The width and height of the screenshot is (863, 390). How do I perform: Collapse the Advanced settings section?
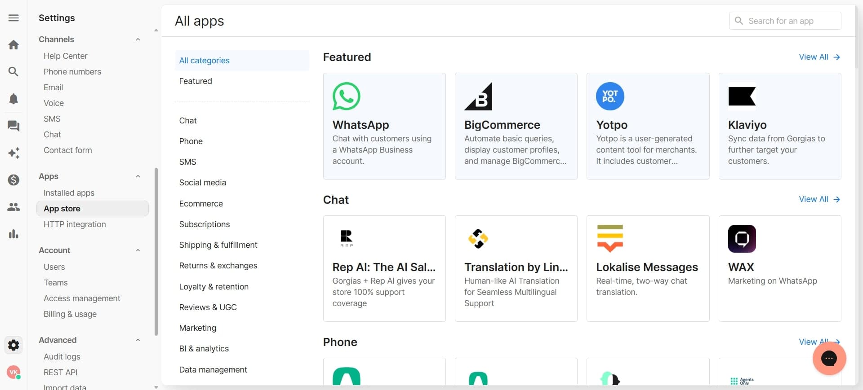(x=138, y=340)
